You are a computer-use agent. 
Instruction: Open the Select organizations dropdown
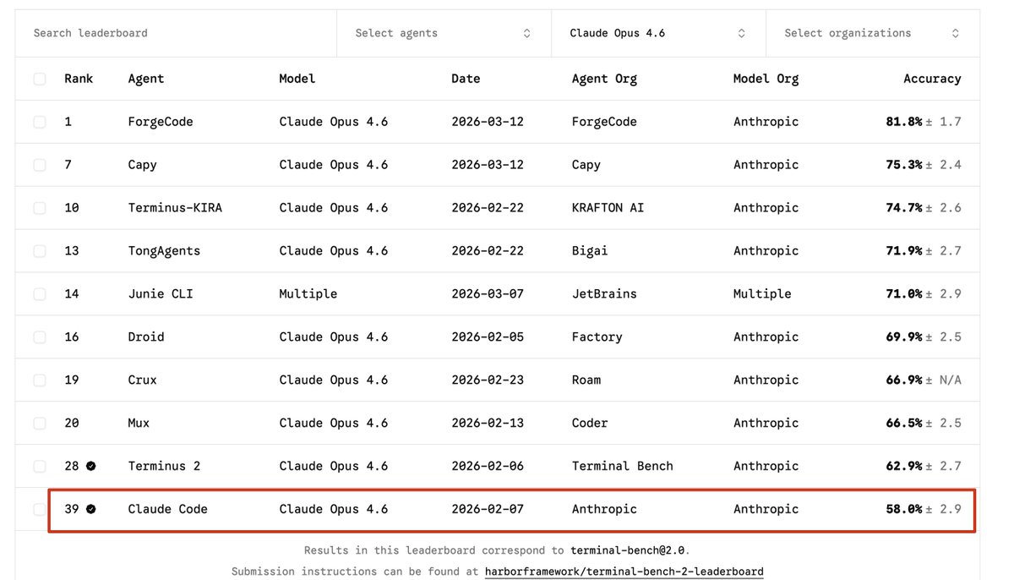[x=873, y=34]
